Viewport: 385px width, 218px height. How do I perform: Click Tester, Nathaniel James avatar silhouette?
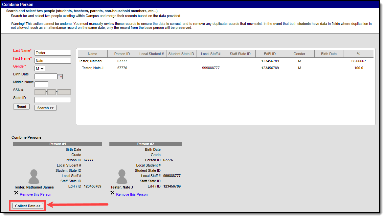coord(34,177)
